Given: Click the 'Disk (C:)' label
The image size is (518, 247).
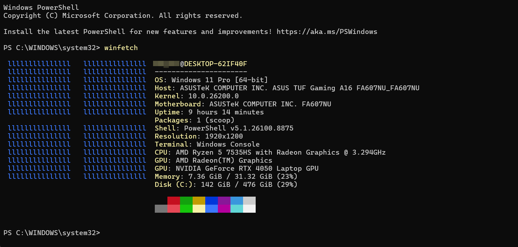Looking at the screenshot, I should click(174, 185).
